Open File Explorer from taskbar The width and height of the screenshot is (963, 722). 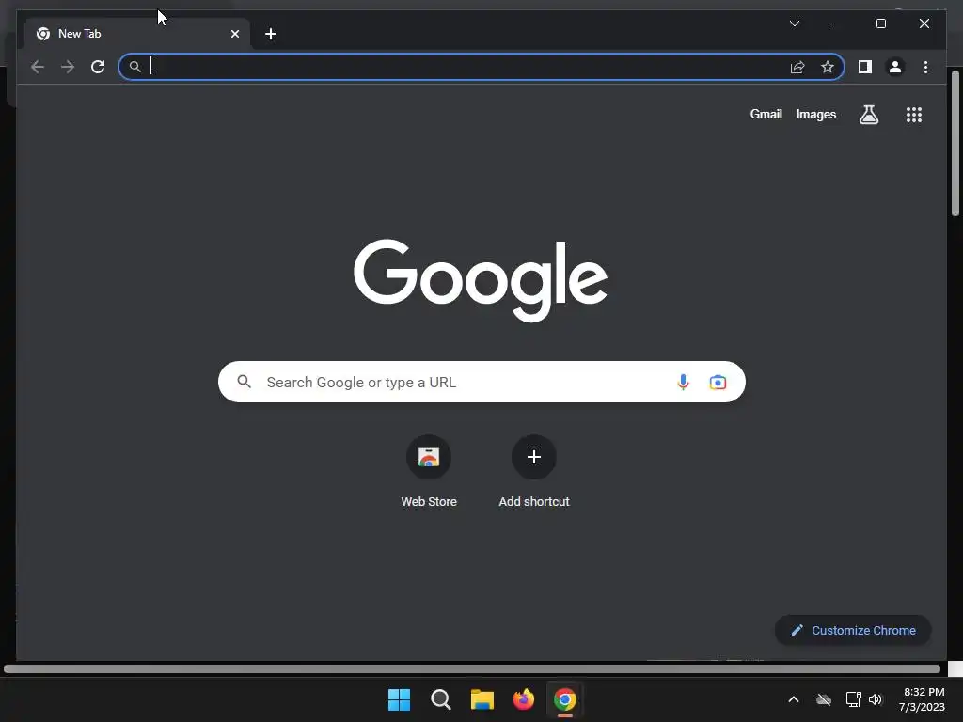(x=482, y=699)
